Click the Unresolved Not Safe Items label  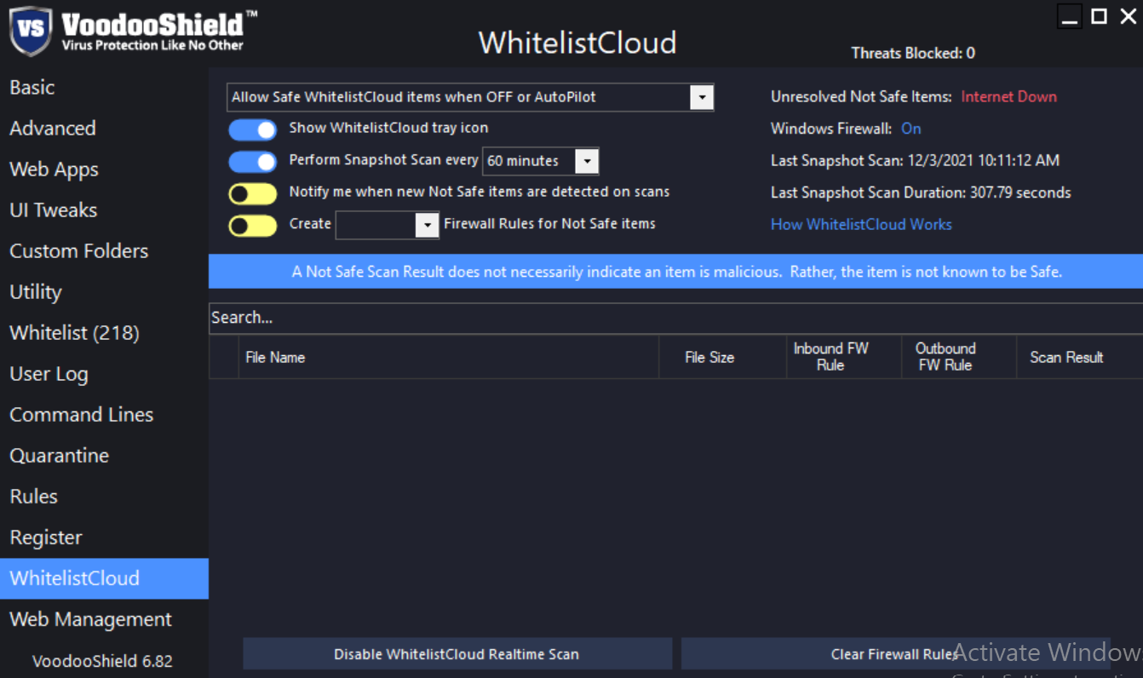tap(861, 97)
